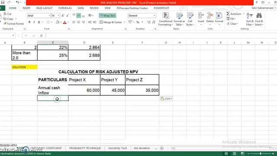Center text horizontally
Viewport: 277px width, 156px height.
coord(78,22)
